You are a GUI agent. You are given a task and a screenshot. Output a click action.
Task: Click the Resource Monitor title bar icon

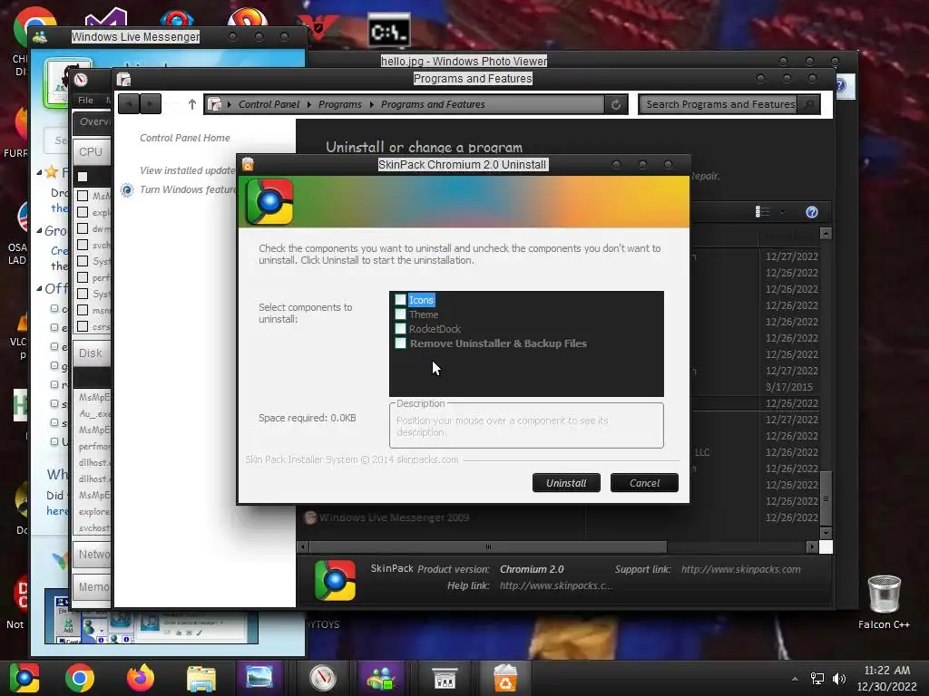[81, 80]
